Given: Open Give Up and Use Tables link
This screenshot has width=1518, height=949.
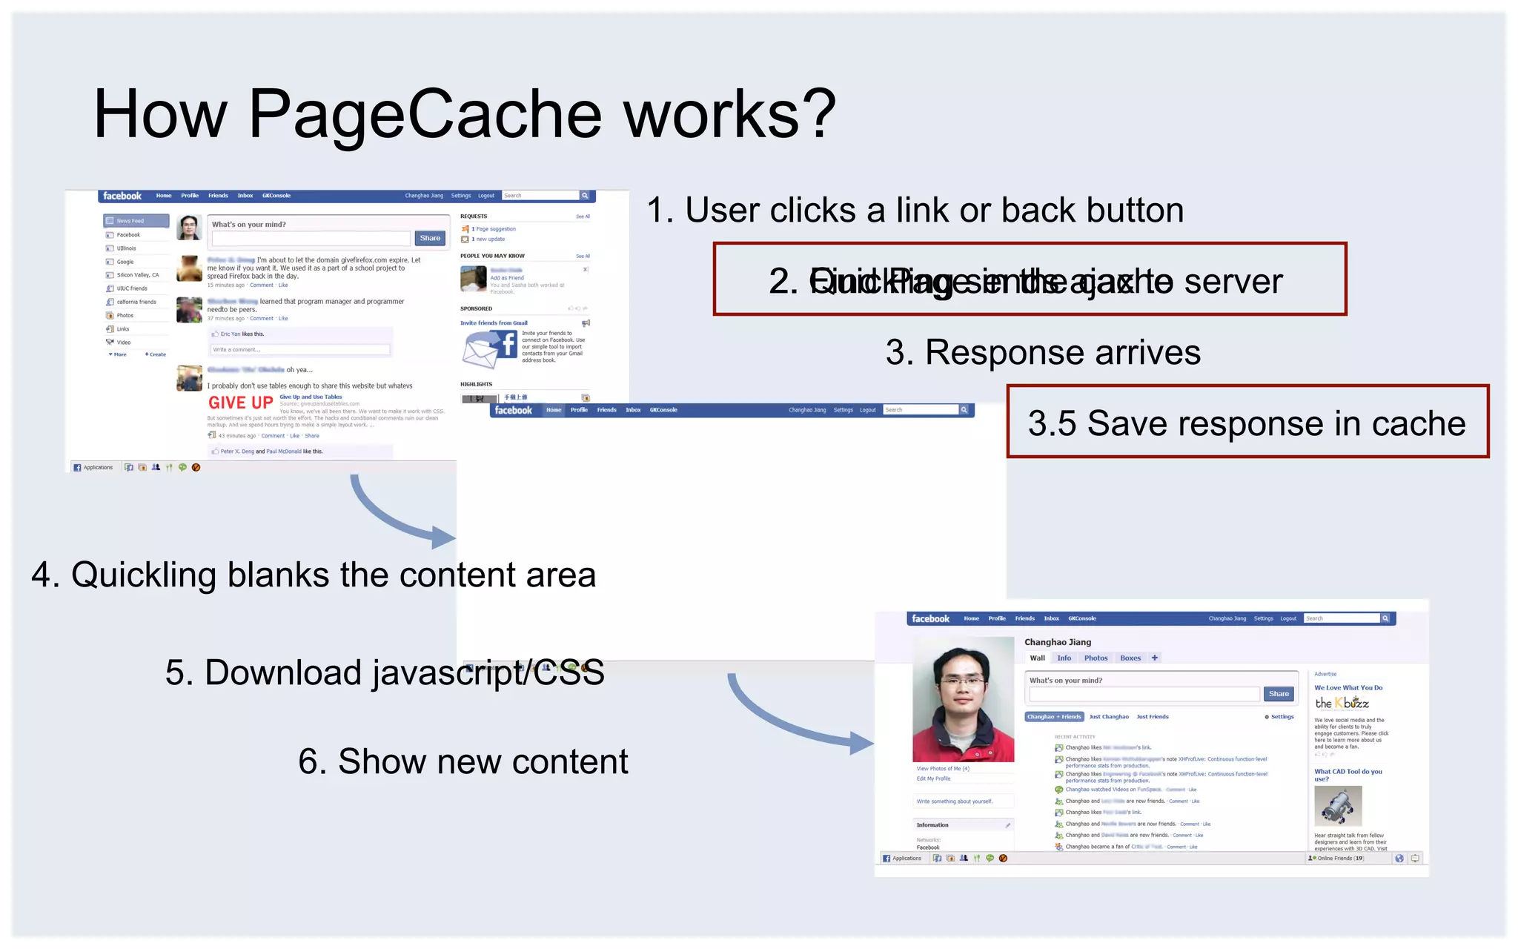Looking at the screenshot, I should click(x=311, y=397).
